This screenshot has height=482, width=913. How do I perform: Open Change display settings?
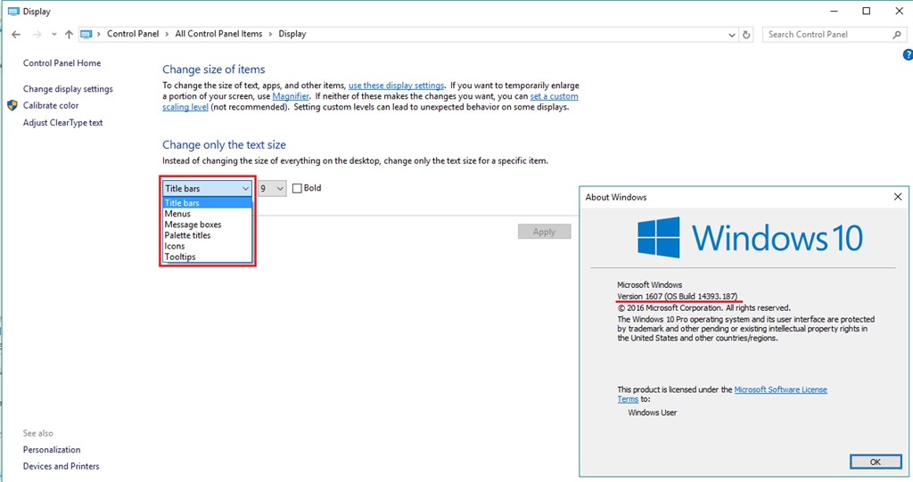click(68, 88)
